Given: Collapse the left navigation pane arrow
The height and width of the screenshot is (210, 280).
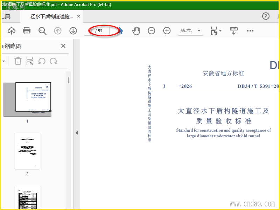Looking at the screenshot, I should coord(77,133).
